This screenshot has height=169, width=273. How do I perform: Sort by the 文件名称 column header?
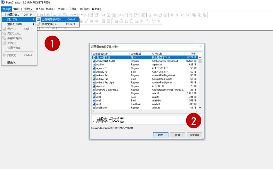[168, 54]
